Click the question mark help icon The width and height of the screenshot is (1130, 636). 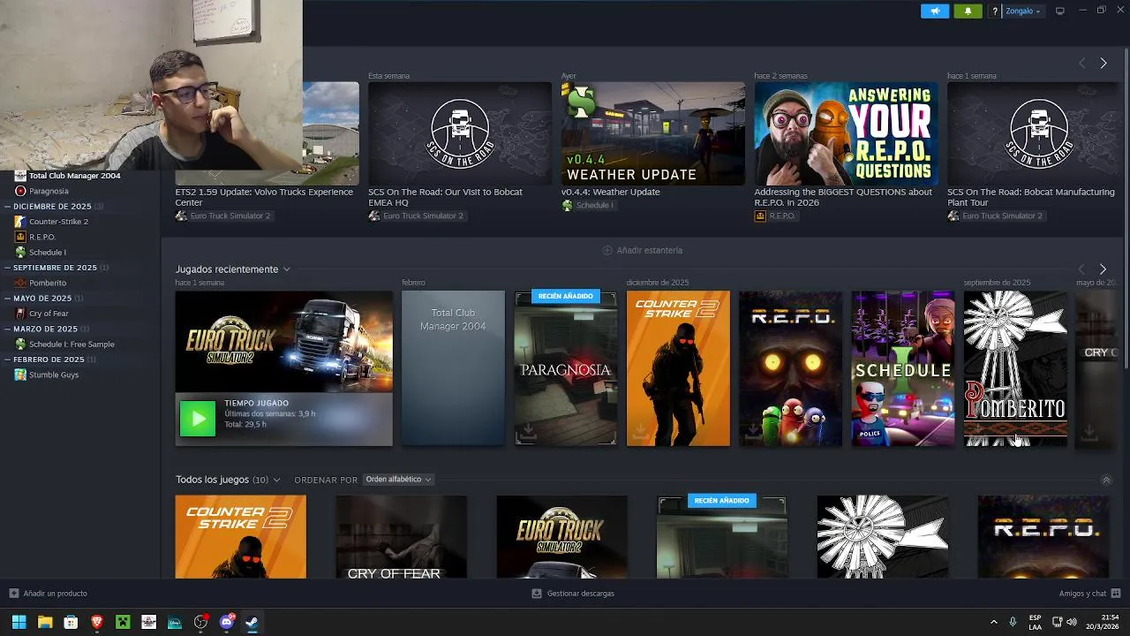[995, 11]
